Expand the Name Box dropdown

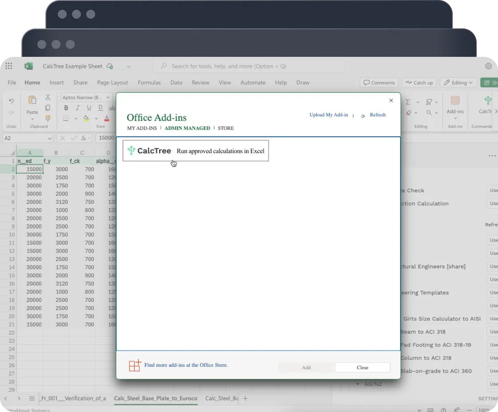point(49,138)
